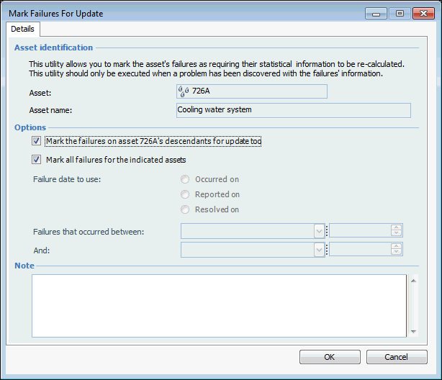Click the water drops asset icon

[x=184, y=91]
